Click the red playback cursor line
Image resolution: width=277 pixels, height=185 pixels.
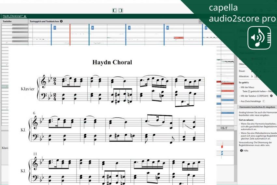click(x=70, y=34)
